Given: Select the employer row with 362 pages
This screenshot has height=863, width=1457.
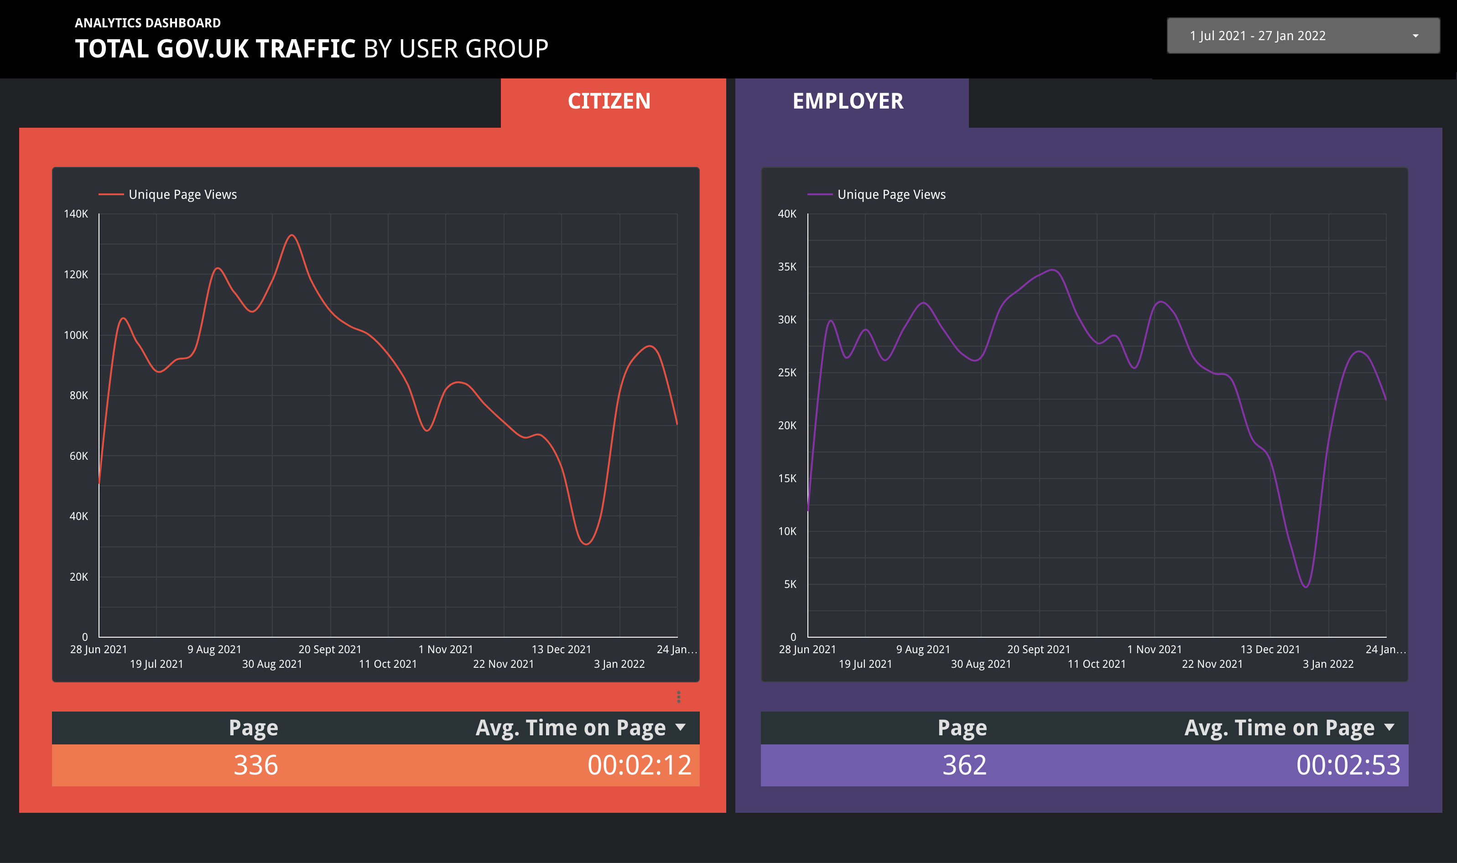Looking at the screenshot, I should [964, 765].
